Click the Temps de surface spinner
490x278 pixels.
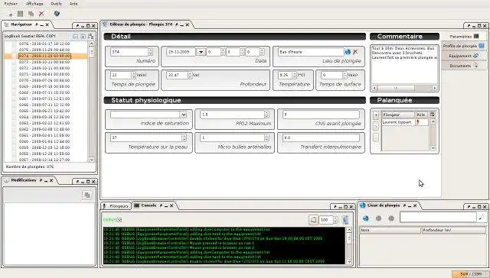tap(345, 75)
